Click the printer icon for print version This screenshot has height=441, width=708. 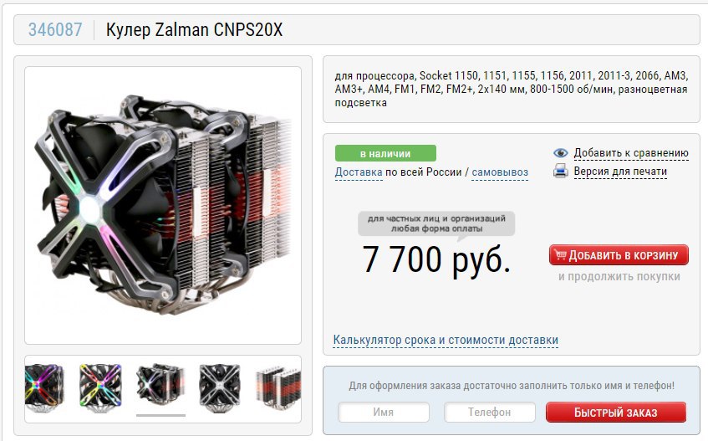(561, 172)
